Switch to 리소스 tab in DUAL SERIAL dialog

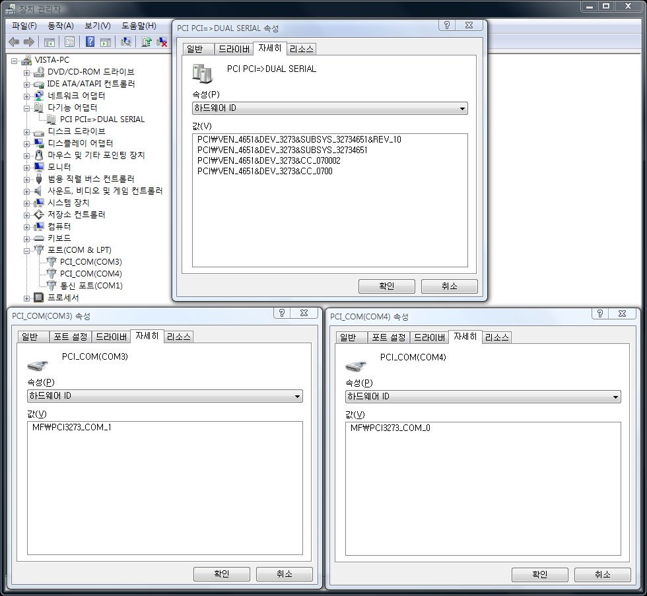tap(302, 49)
